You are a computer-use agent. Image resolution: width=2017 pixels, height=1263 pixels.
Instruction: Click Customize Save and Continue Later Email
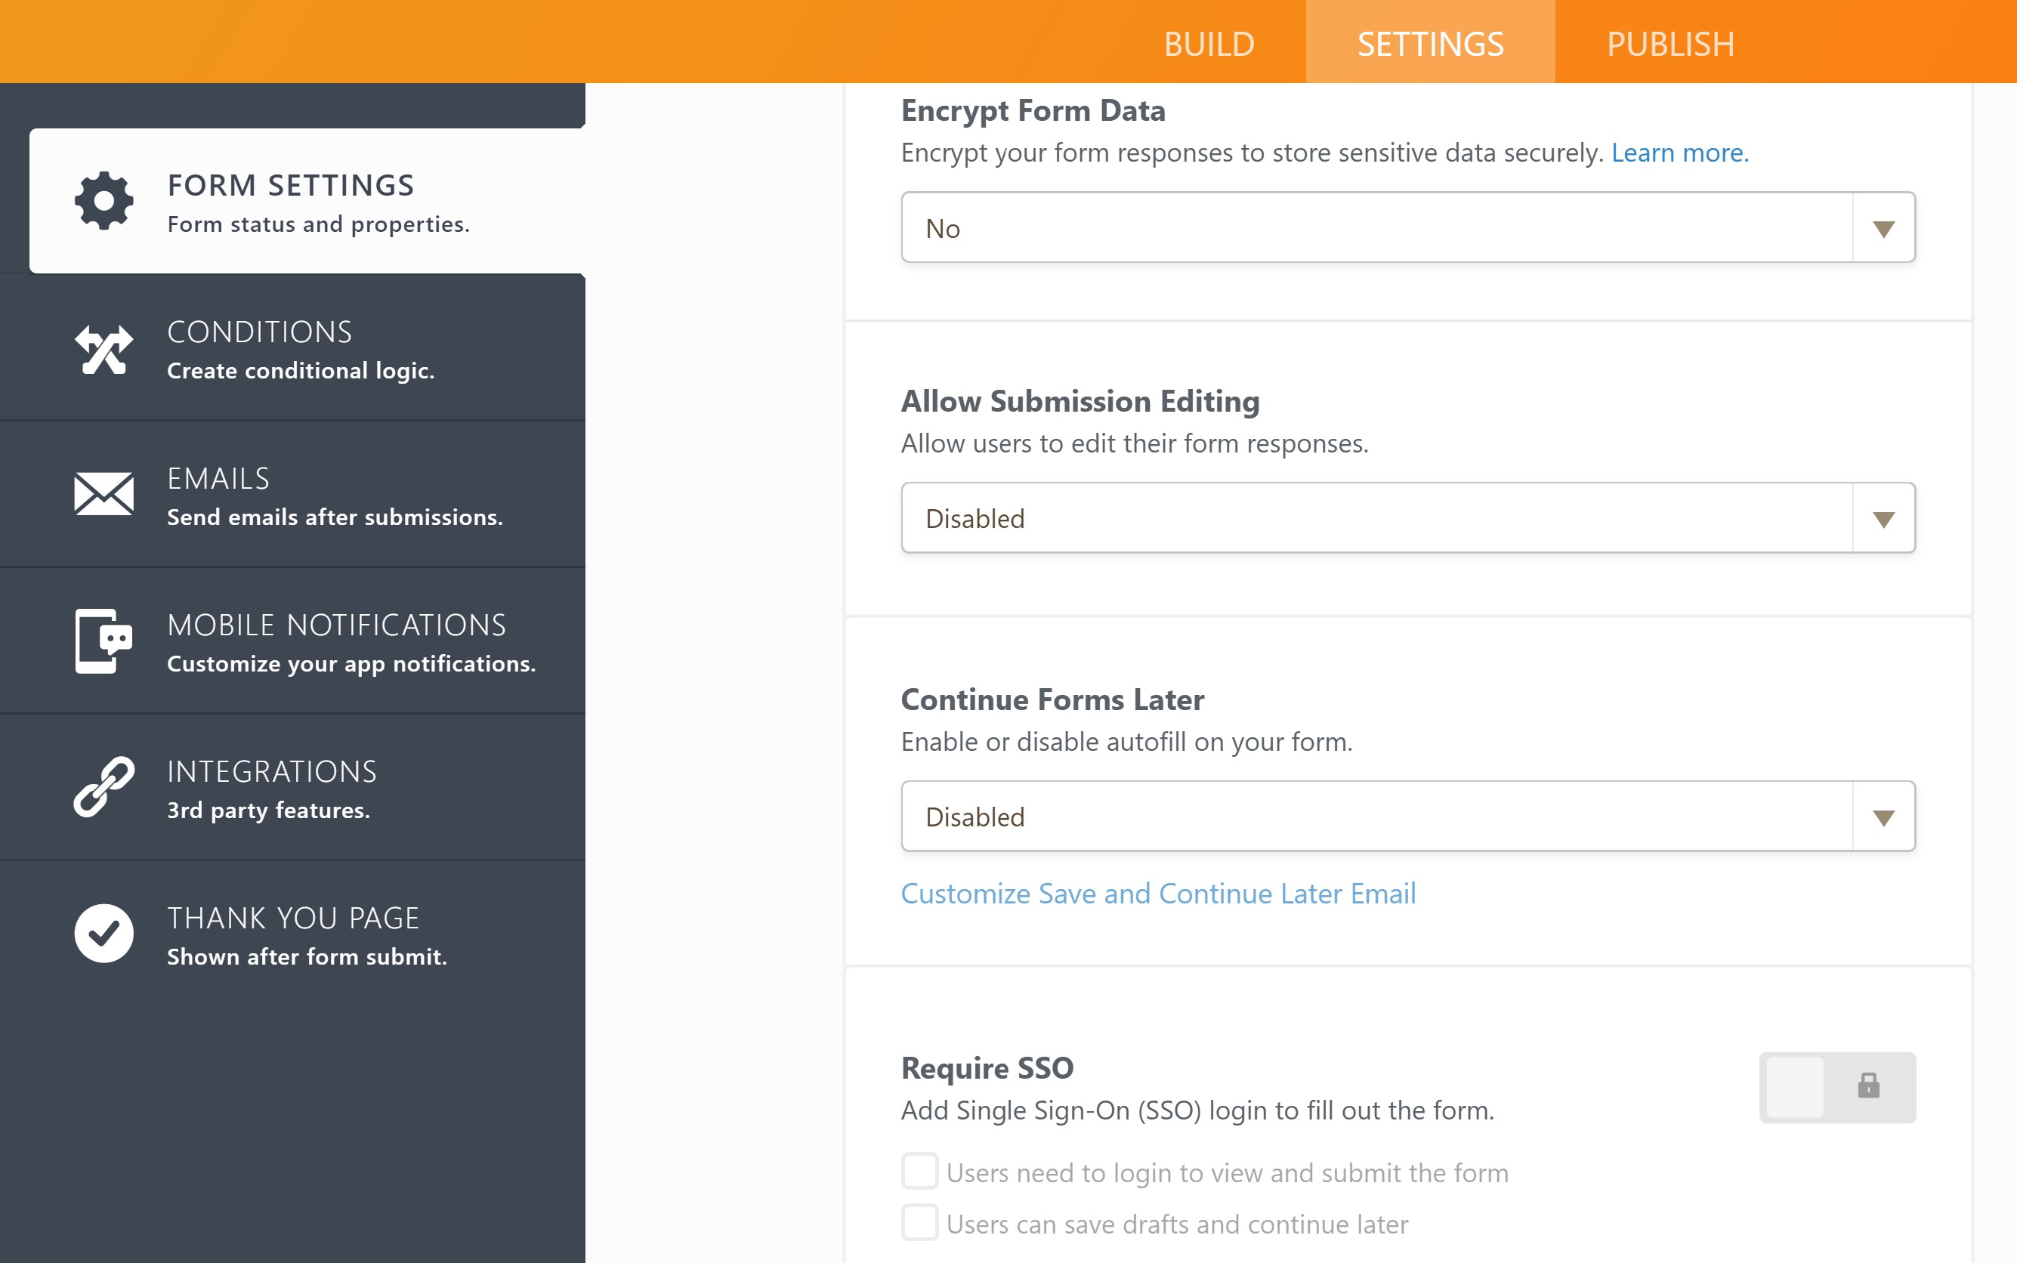tap(1157, 893)
